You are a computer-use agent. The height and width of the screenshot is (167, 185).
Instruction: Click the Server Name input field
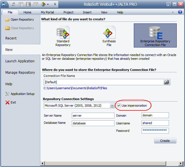tap(93, 116)
